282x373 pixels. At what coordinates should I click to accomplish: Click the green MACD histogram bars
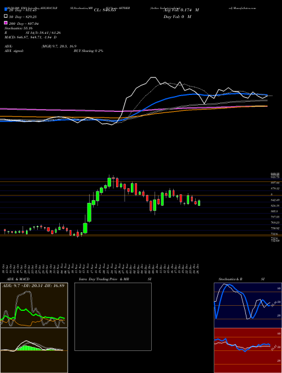point(28,348)
